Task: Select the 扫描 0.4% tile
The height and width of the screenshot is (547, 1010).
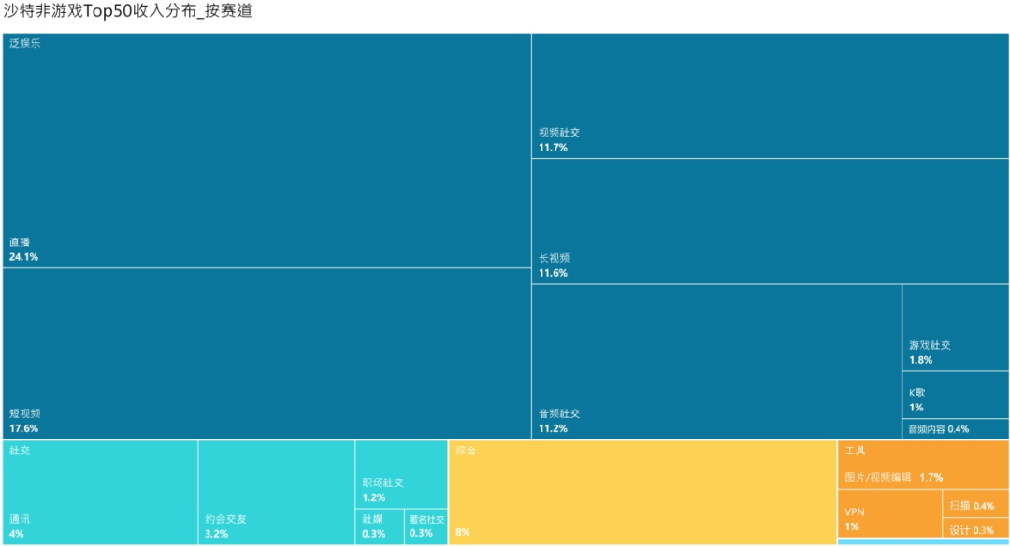Action: [974, 505]
